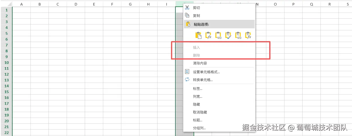Select row 6 header
The height and width of the screenshot is (136, 352).
pos(6,39)
